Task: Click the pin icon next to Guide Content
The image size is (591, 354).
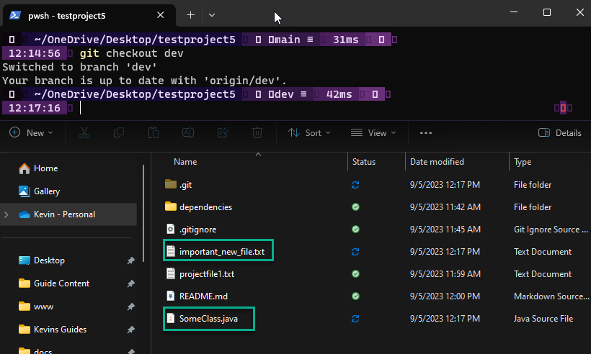Action: [130, 283]
